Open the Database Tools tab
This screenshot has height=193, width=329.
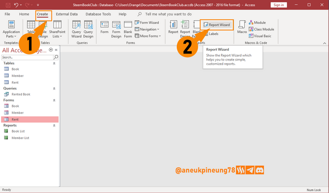click(x=98, y=14)
